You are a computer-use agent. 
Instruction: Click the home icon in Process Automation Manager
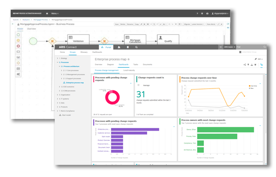(x=47, y=14)
